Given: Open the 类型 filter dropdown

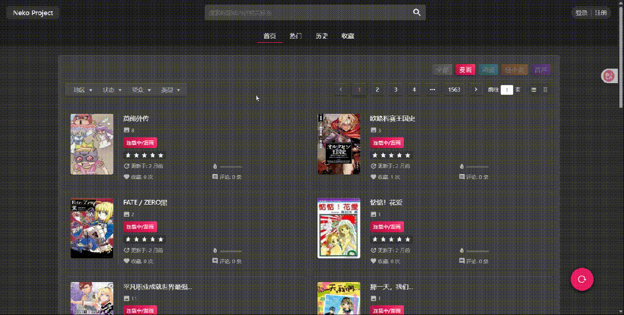Looking at the screenshot, I should 170,90.
